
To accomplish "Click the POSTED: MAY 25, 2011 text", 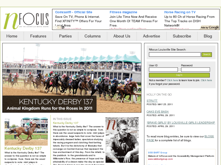I will 160,104.
